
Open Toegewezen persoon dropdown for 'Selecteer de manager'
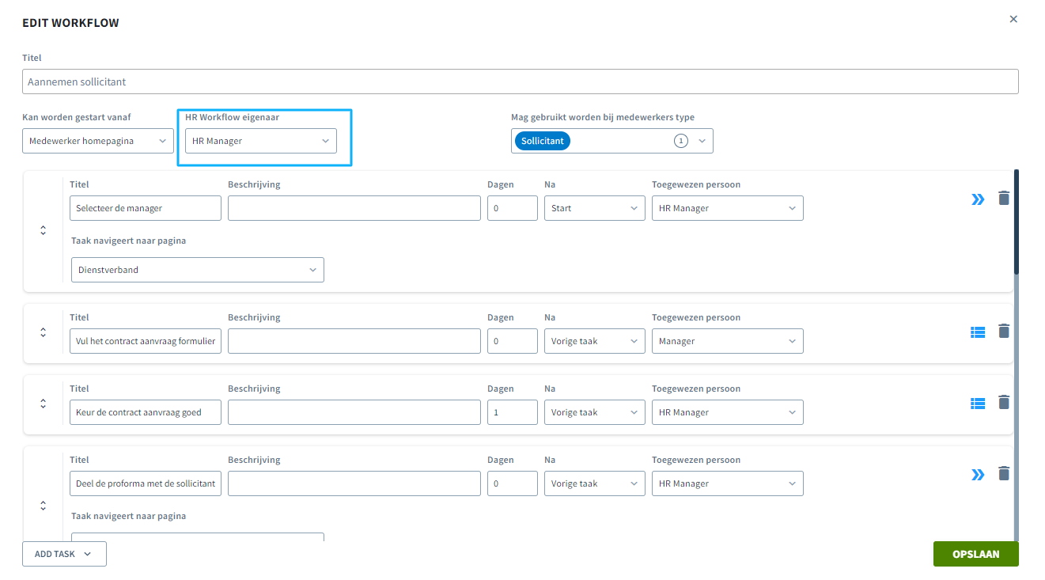(x=728, y=208)
